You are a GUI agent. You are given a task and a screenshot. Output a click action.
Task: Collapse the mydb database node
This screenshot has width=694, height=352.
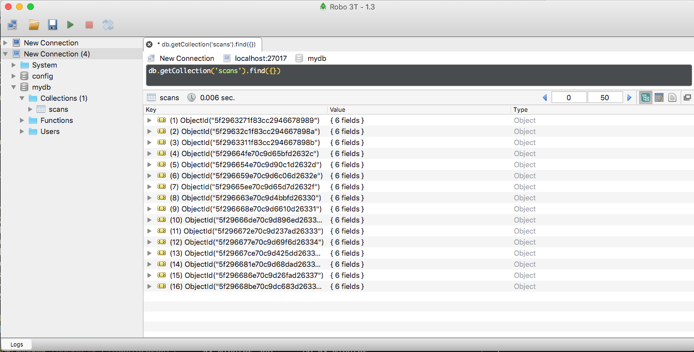14,87
